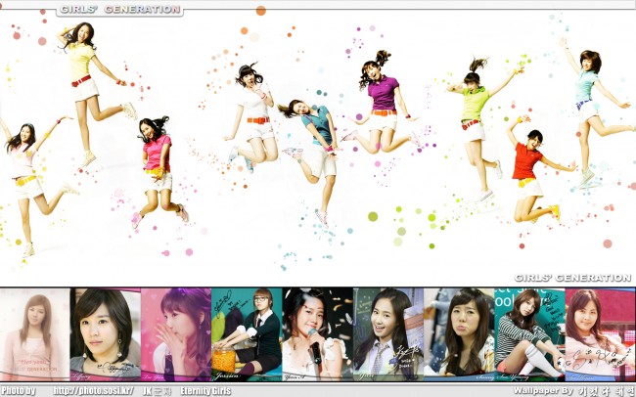Select the thumbnail of girl with puffed cheeks
636x397 pixels.
point(458,333)
